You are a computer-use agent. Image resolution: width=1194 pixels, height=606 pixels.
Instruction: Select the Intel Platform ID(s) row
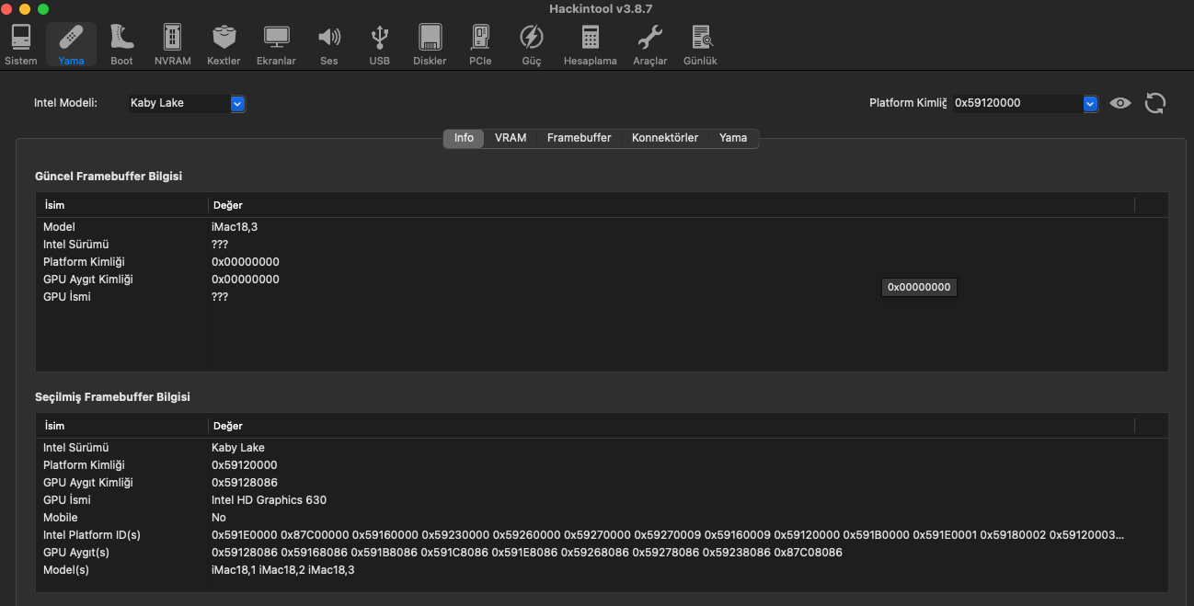(x=602, y=534)
